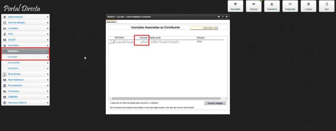Click the Inscrição column header
Viewport: 336px width, 131px height.
pos(143,38)
